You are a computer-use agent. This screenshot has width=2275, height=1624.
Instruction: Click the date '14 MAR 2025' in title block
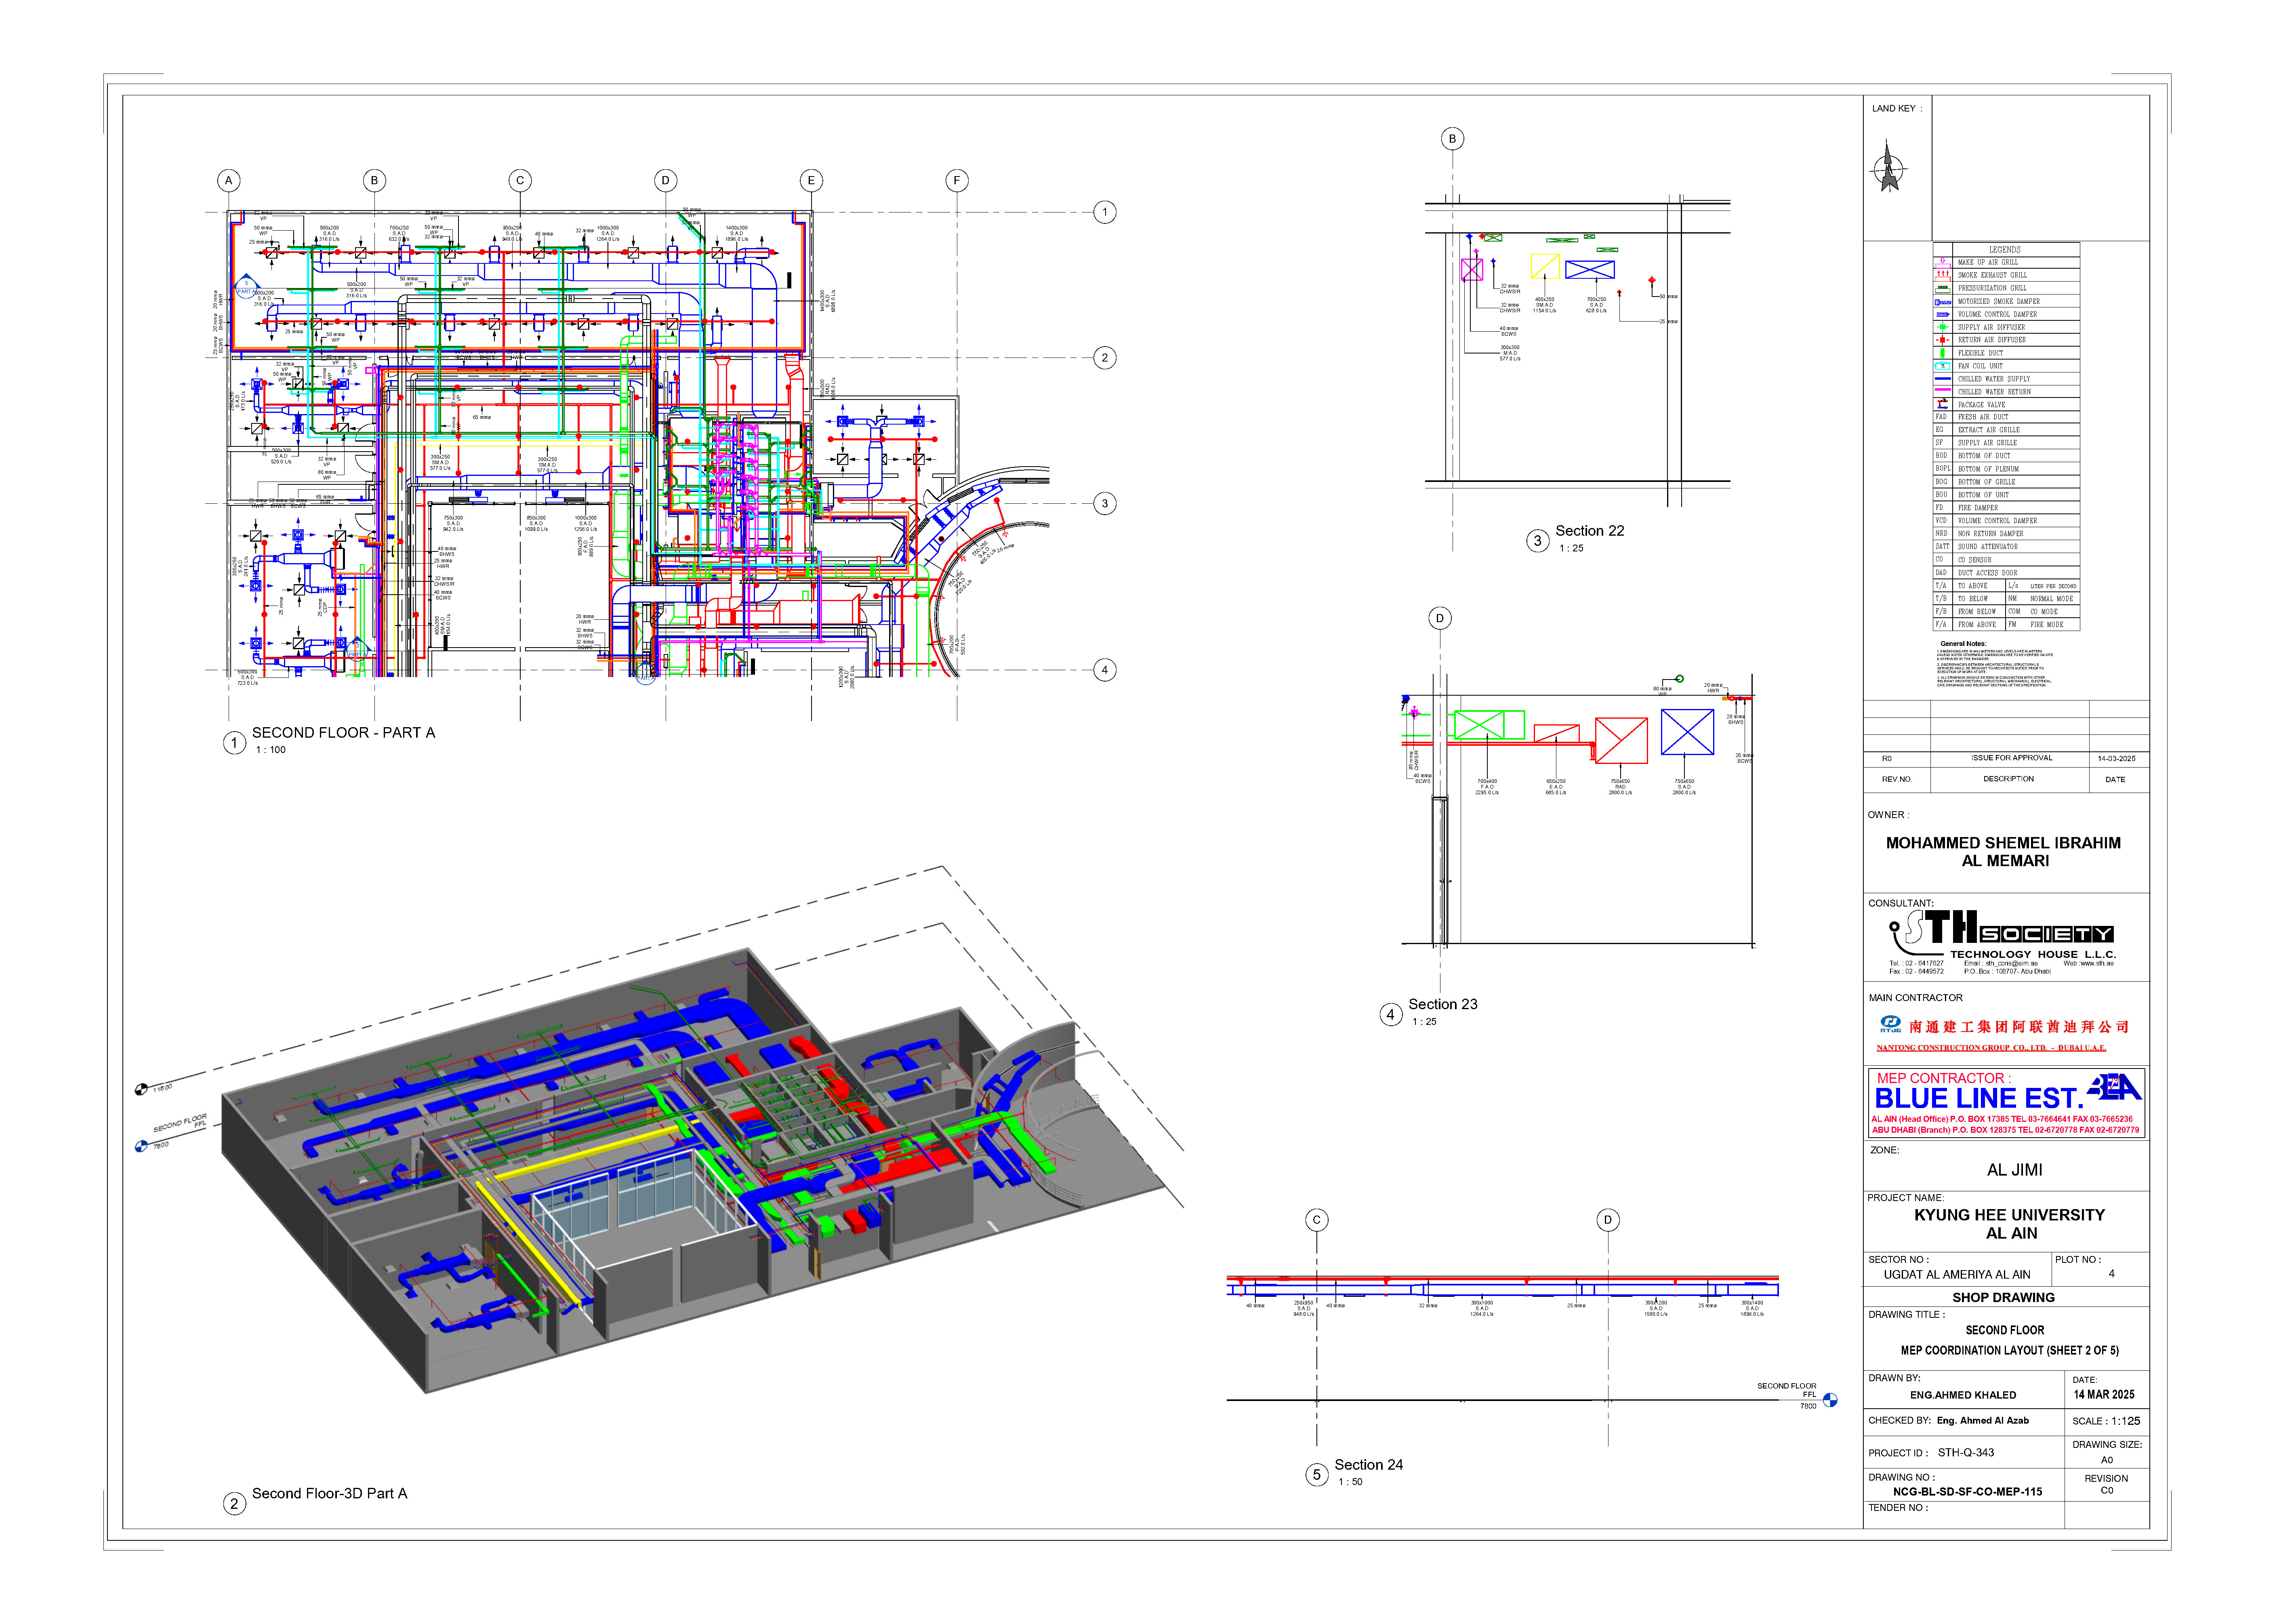pos(2104,1395)
